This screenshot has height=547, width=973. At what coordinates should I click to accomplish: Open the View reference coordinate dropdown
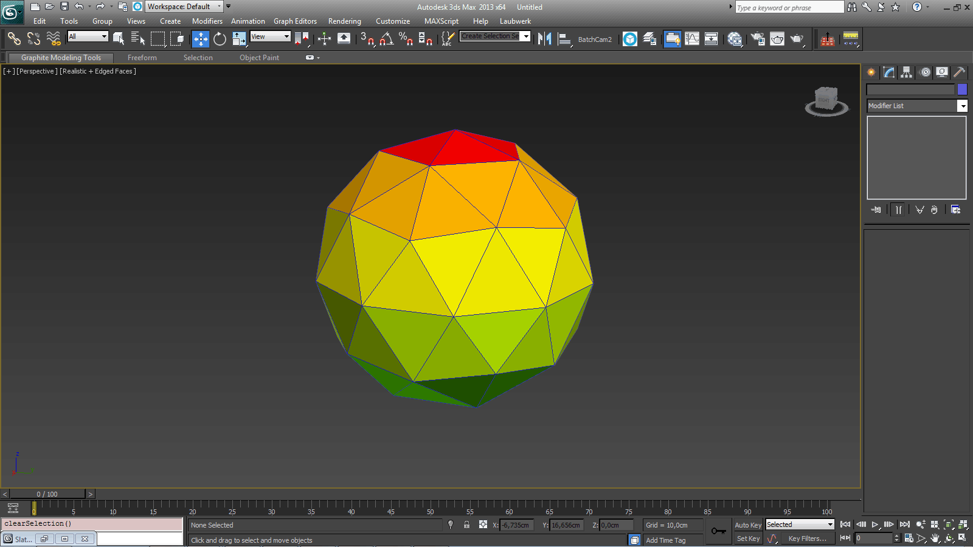[x=270, y=36]
